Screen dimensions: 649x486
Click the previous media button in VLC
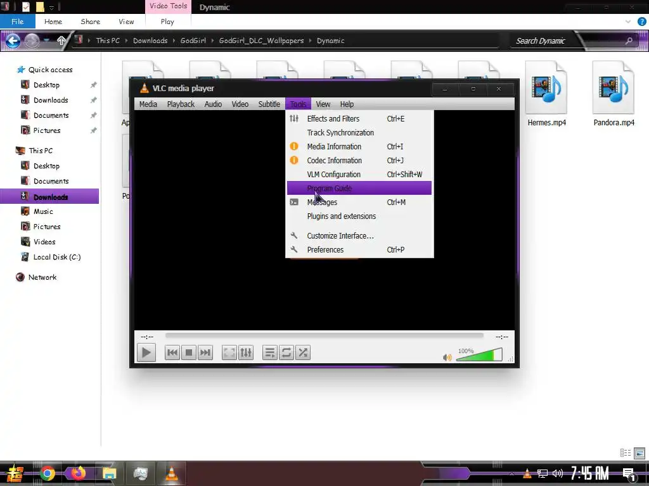click(x=172, y=352)
